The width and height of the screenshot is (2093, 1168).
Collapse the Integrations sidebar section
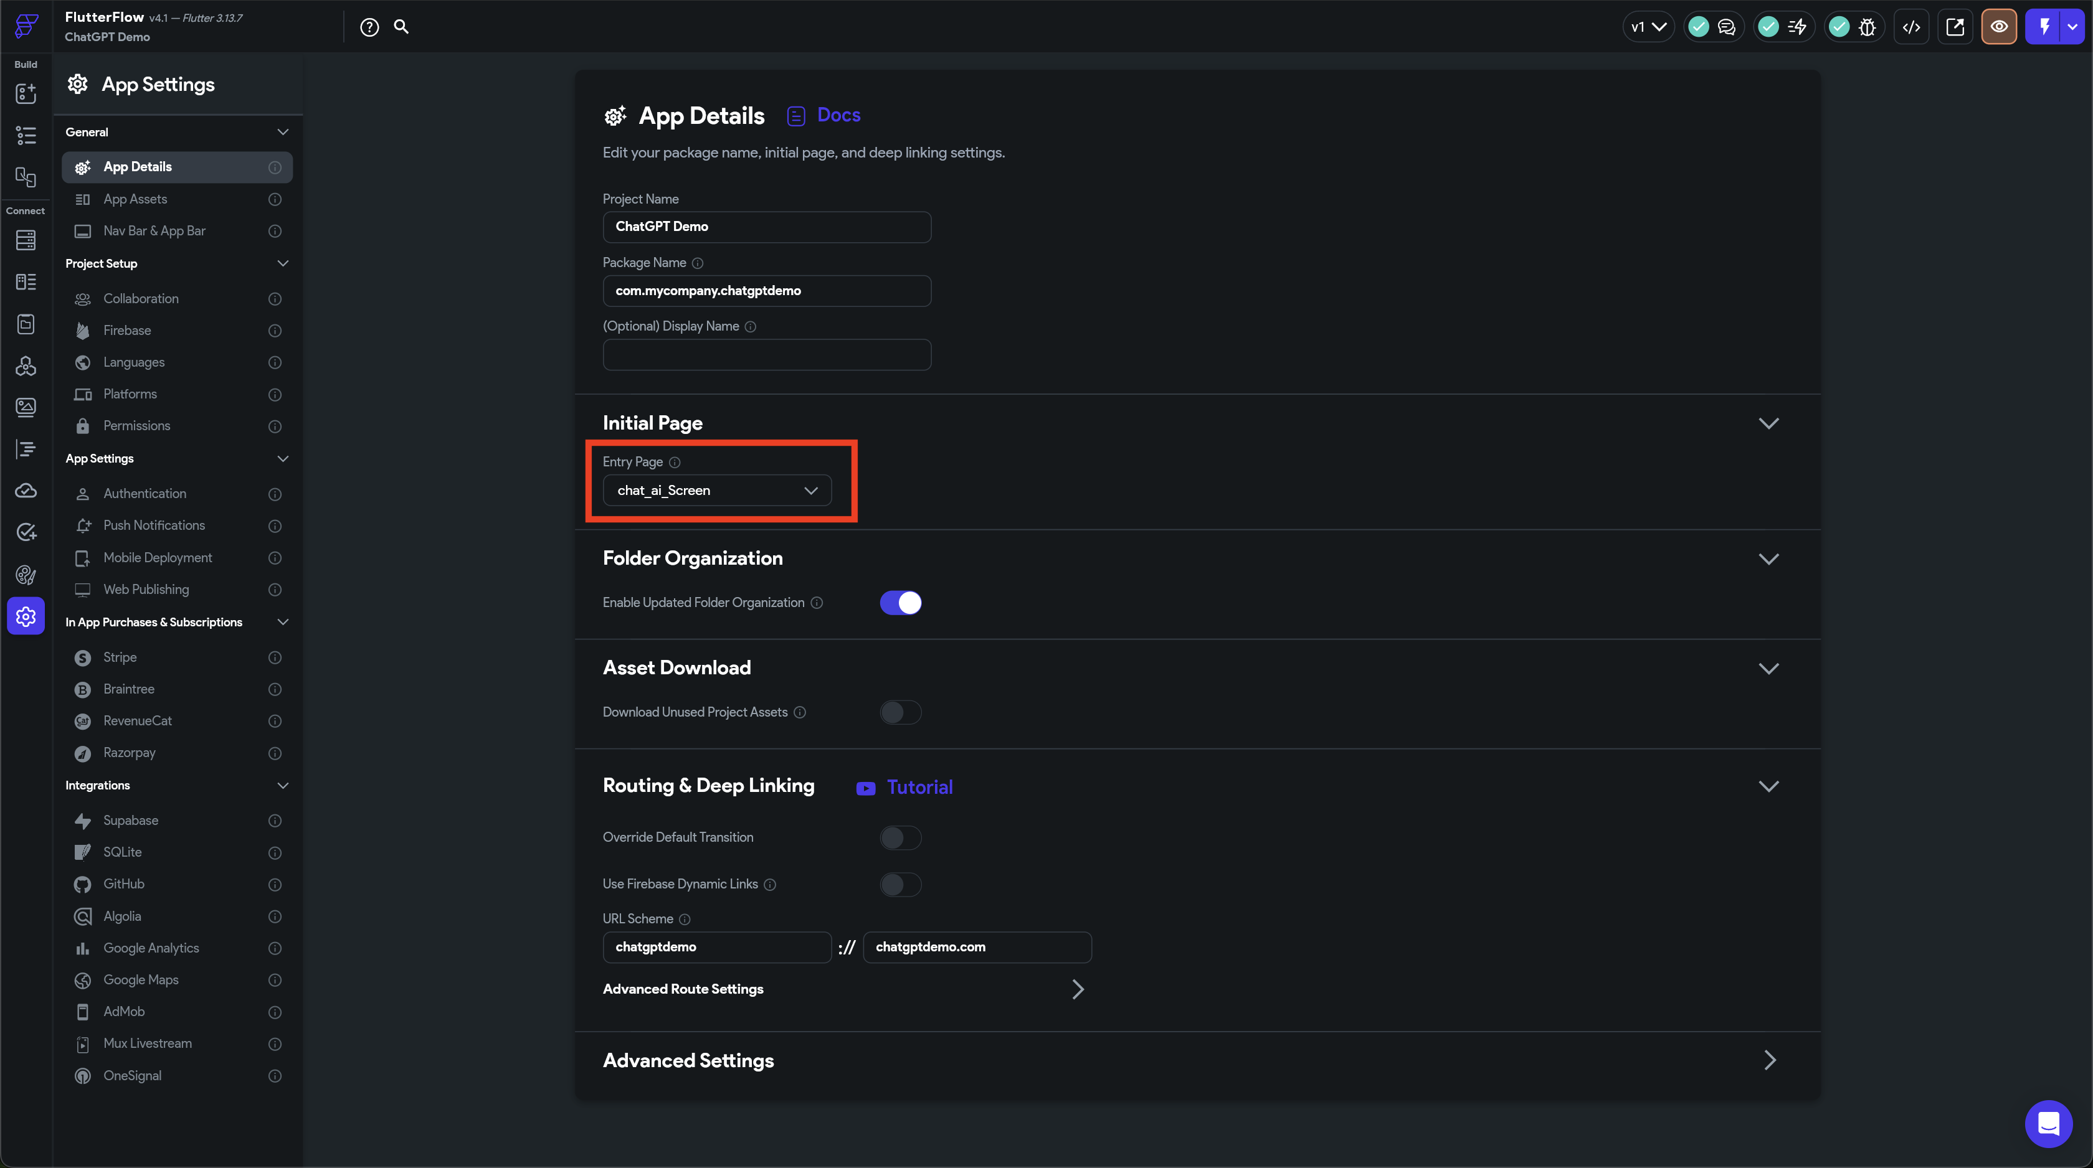(x=283, y=786)
